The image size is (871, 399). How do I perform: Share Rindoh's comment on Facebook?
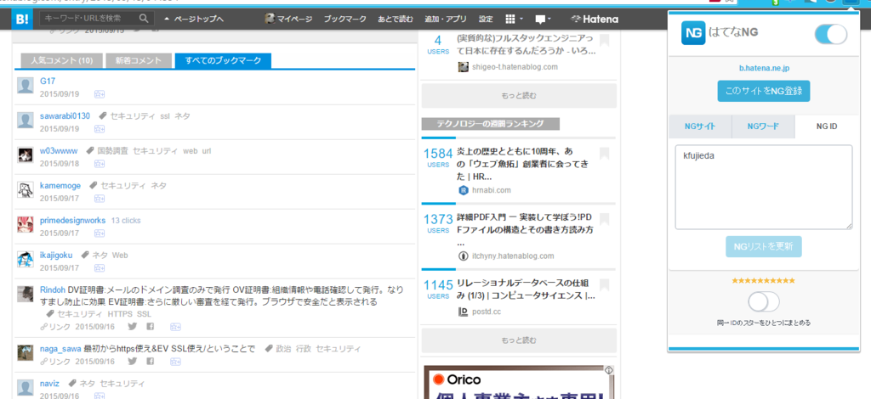click(150, 326)
